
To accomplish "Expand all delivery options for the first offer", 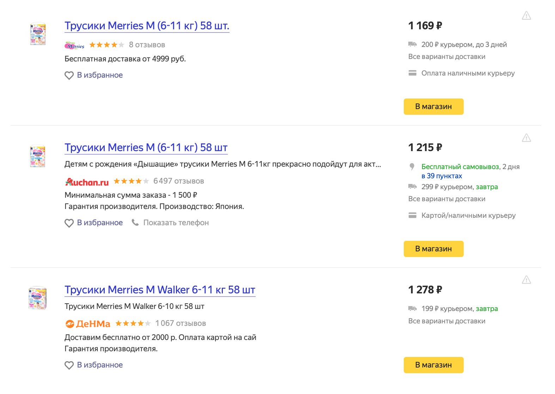I will pyautogui.click(x=446, y=57).
